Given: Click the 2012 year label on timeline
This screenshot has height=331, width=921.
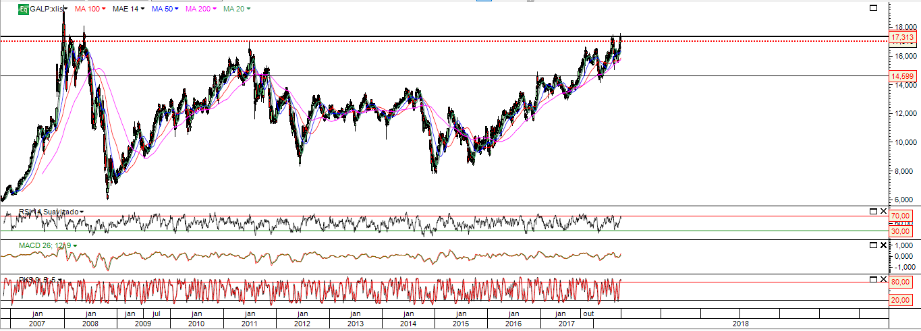Looking at the screenshot, I should [x=302, y=324].
